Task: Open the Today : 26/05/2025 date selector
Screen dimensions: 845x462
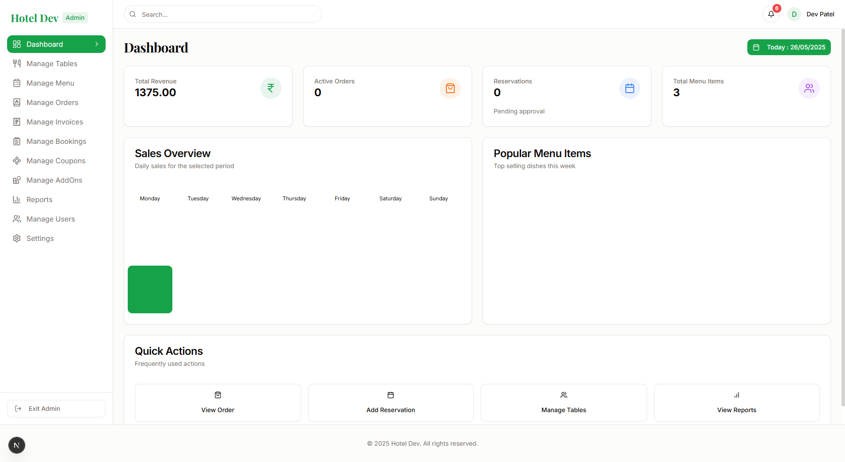Action: 789,47
